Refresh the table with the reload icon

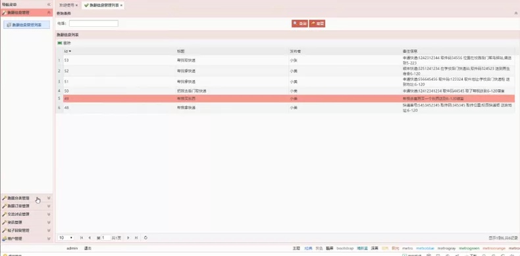click(145, 238)
